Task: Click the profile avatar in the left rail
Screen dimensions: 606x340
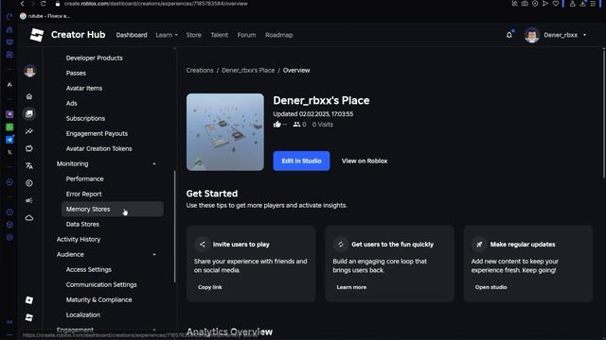Action: pos(29,71)
